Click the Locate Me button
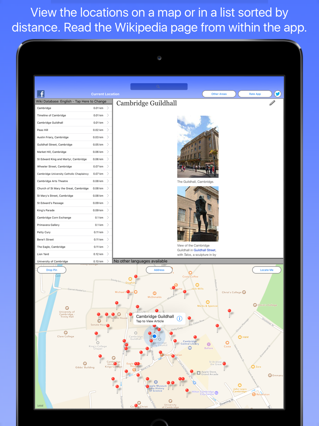Screen dimensions: 319x426 pos(267,270)
